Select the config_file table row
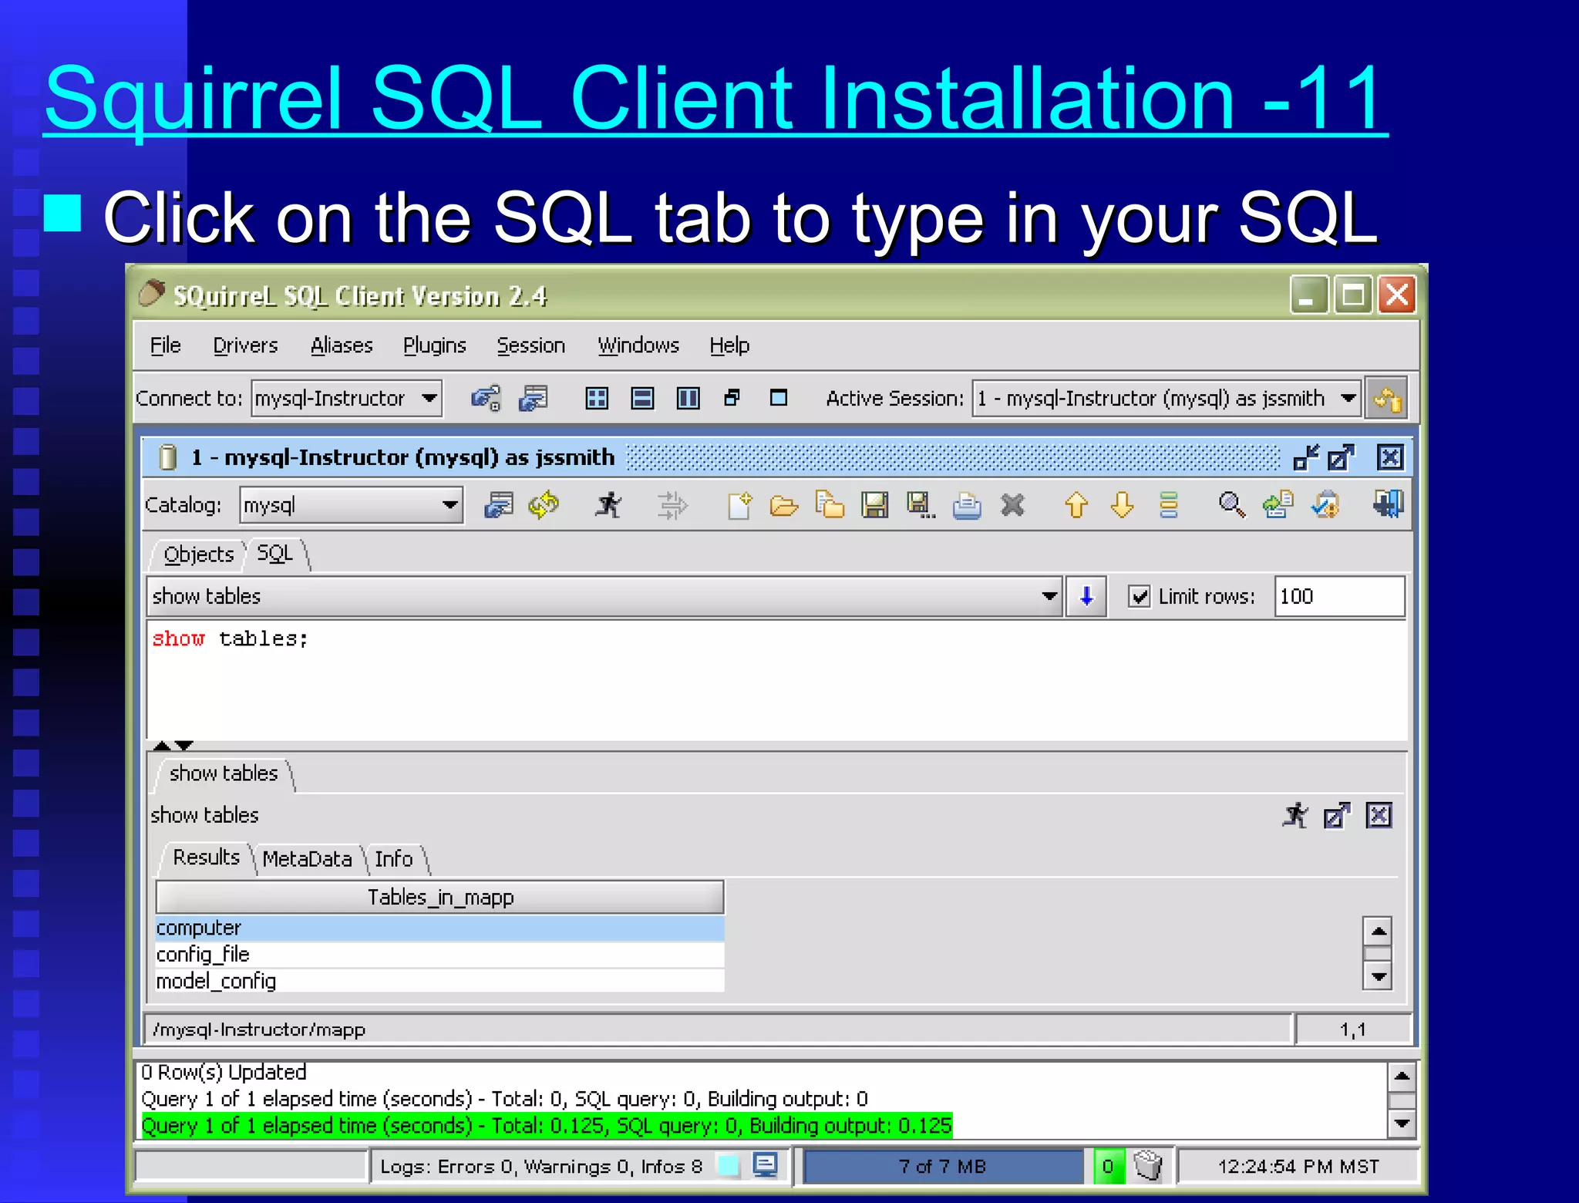The height and width of the screenshot is (1203, 1579). [440, 955]
